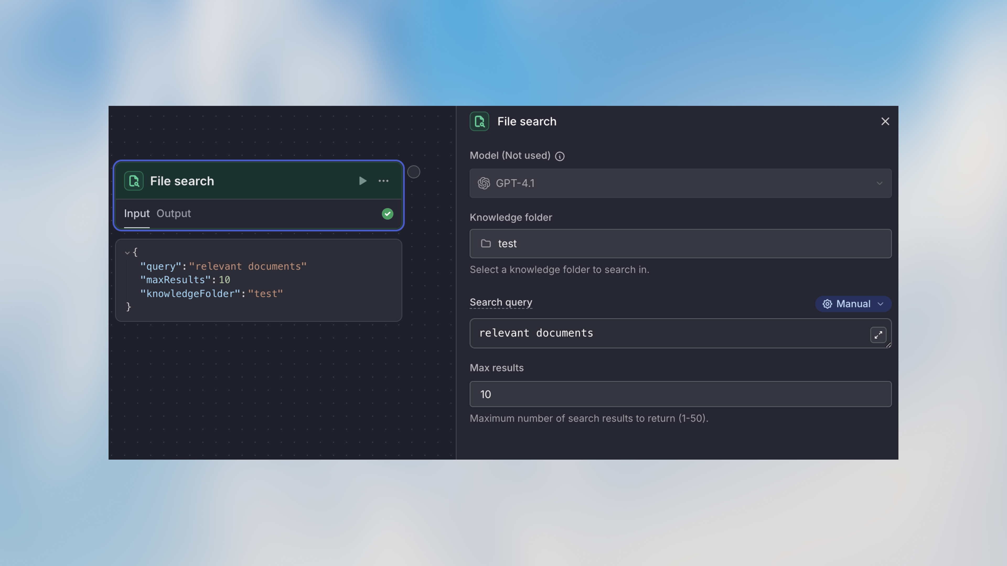Click the folder icon beside test

[x=485, y=243]
